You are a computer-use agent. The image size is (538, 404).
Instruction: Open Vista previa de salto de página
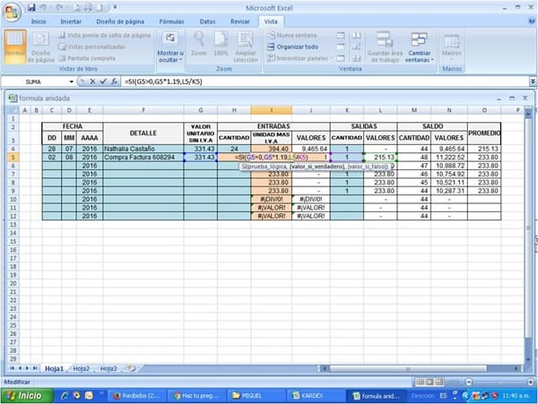pyautogui.click(x=105, y=35)
